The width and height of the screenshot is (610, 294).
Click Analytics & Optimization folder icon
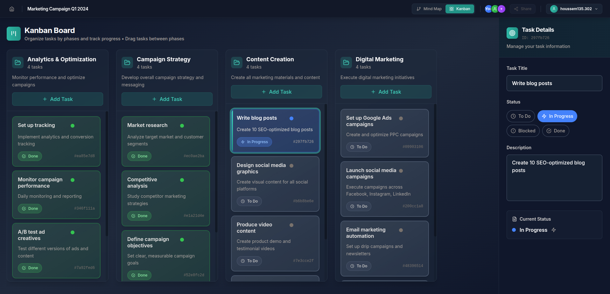point(18,63)
